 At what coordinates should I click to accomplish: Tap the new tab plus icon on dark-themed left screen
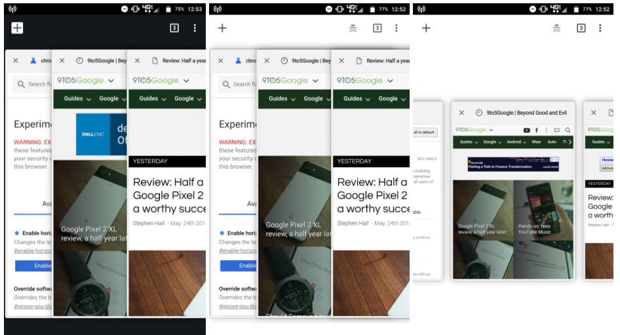[17, 28]
